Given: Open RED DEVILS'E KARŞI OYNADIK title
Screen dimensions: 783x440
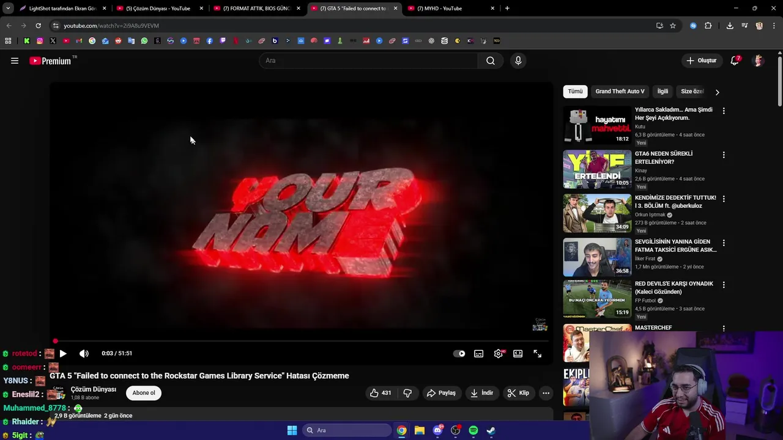Looking at the screenshot, I should click(x=674, y=287).
